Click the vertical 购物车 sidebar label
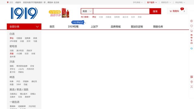 tap(192, 39)
